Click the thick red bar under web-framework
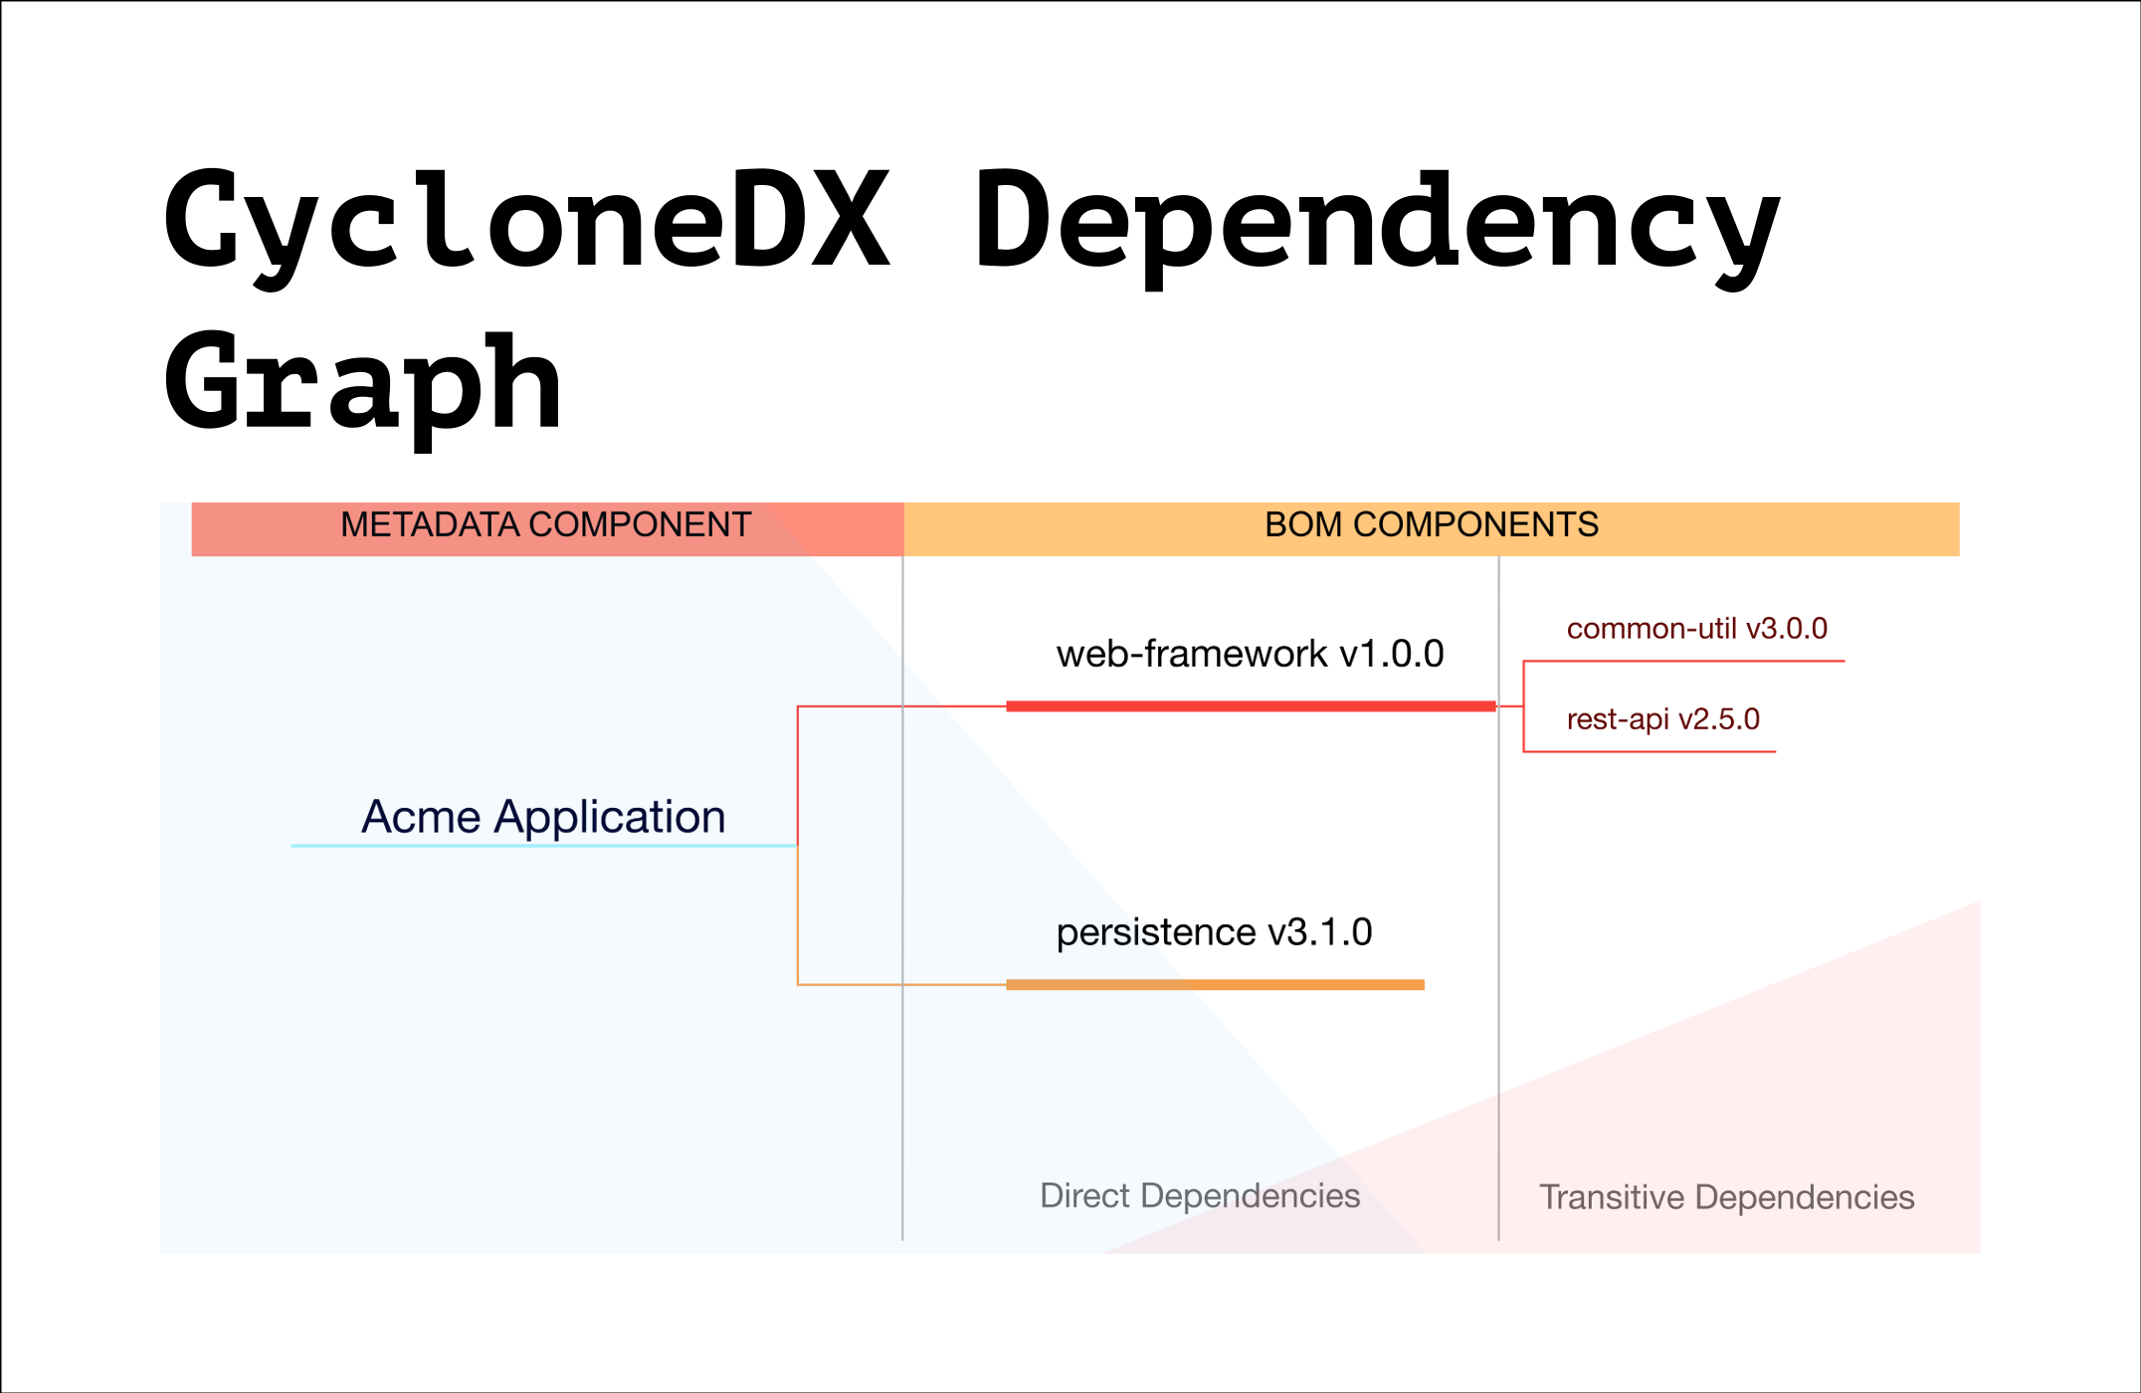 [1250, 706]
